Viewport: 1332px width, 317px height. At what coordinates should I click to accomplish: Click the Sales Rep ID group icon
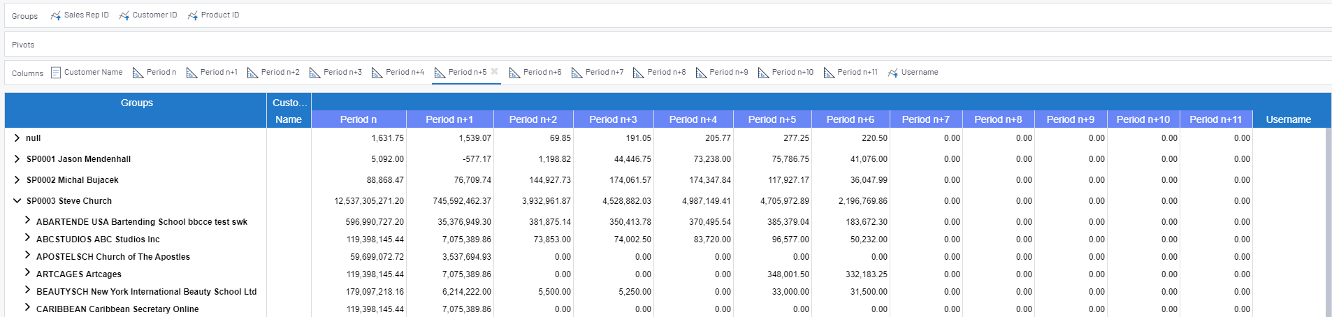56,15
